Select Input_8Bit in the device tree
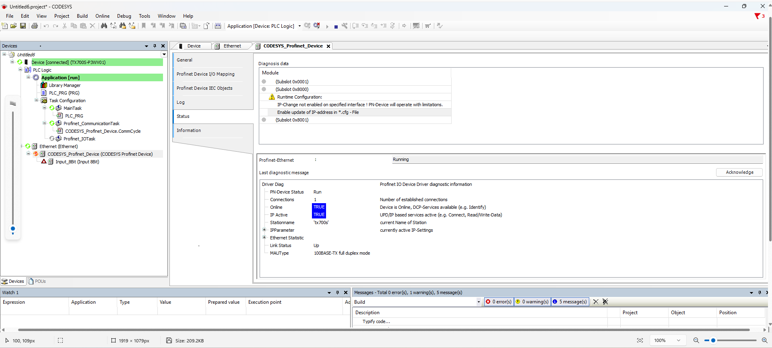The width and height of the screenshot is (772, 348). tap(77, 162)
